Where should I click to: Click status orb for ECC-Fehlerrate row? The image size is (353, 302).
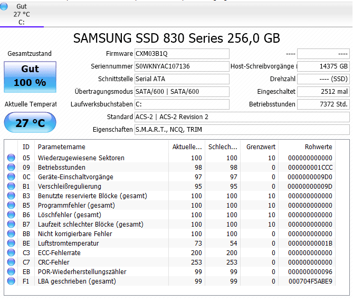11,253
